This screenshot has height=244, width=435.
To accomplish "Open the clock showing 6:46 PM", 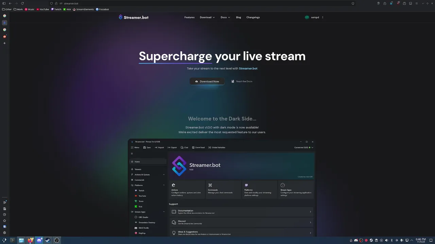I will click(421, 240).
